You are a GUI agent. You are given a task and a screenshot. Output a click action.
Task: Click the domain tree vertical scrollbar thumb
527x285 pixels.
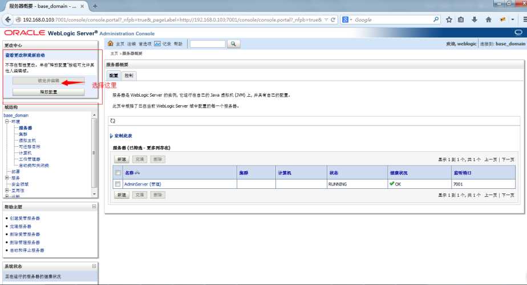(94, 153)
